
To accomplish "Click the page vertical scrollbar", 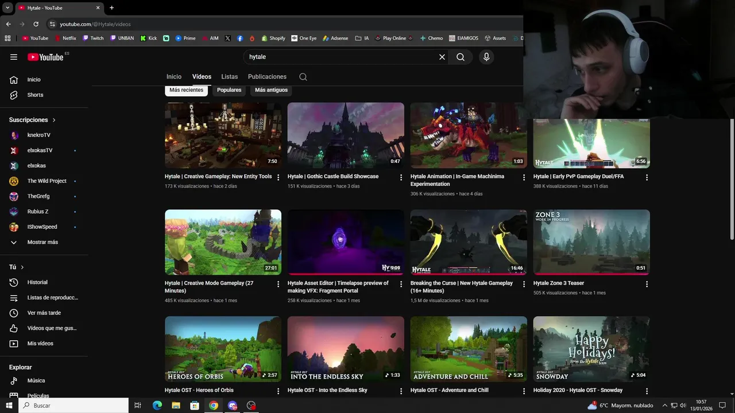I will [732, 180].
